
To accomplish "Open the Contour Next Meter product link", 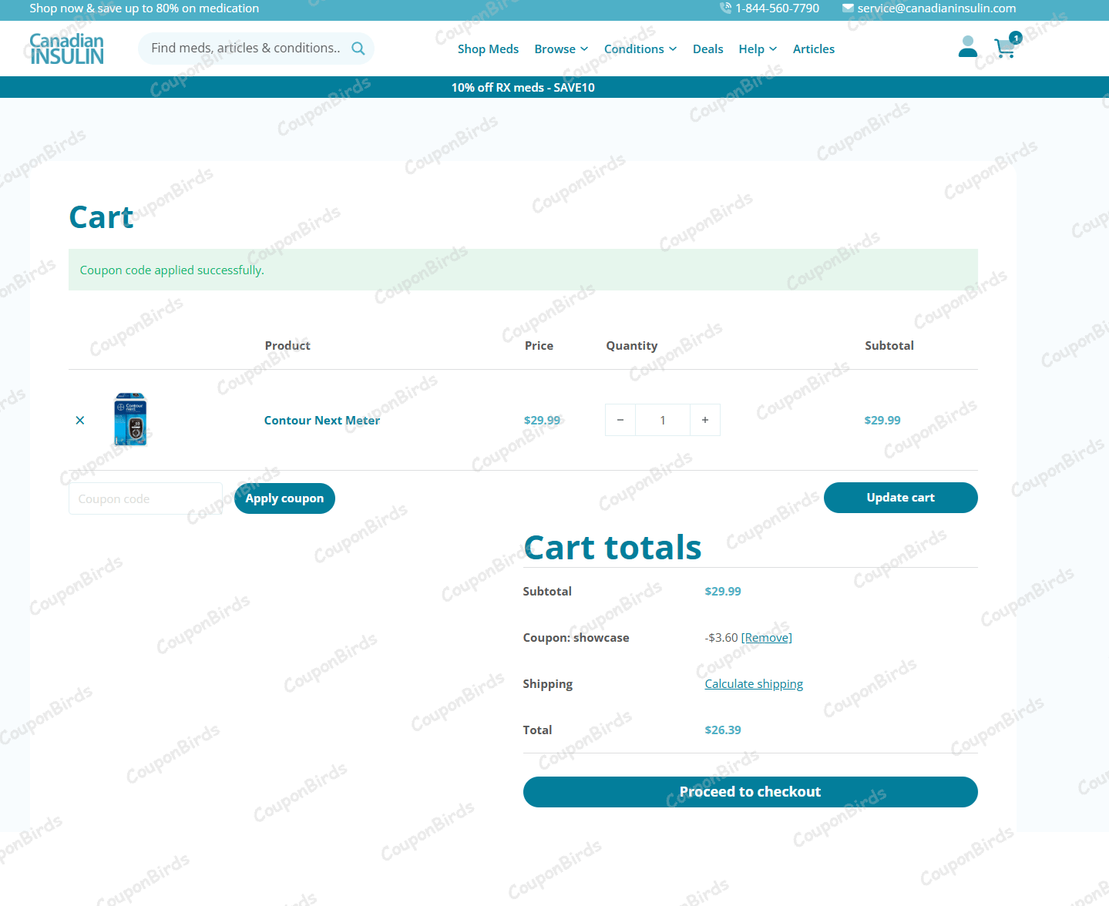I will pos(322,421).
